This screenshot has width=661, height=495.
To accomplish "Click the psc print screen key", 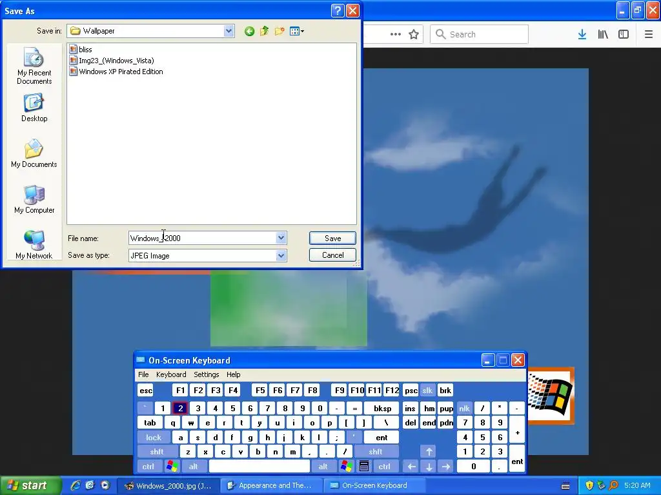I will coord(411,391).
